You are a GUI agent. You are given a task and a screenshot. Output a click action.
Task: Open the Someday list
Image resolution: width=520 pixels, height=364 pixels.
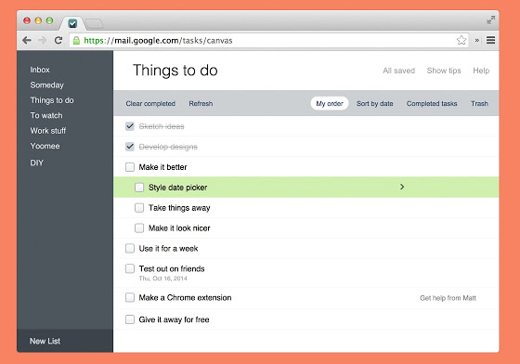pos(46,84)
